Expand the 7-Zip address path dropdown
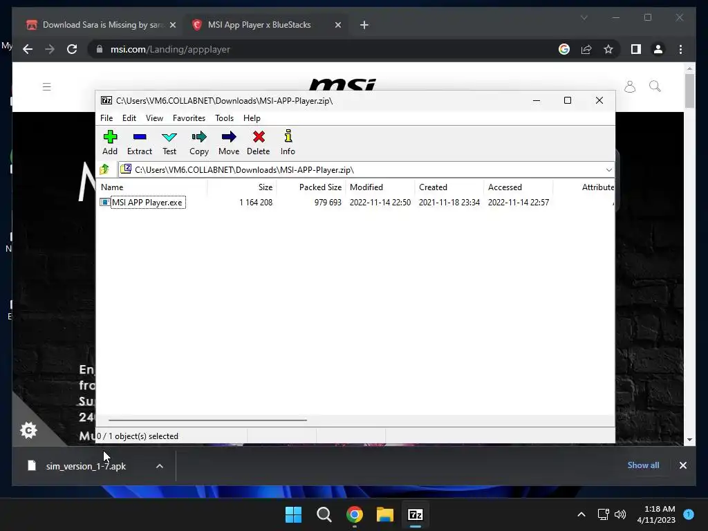 608,170
